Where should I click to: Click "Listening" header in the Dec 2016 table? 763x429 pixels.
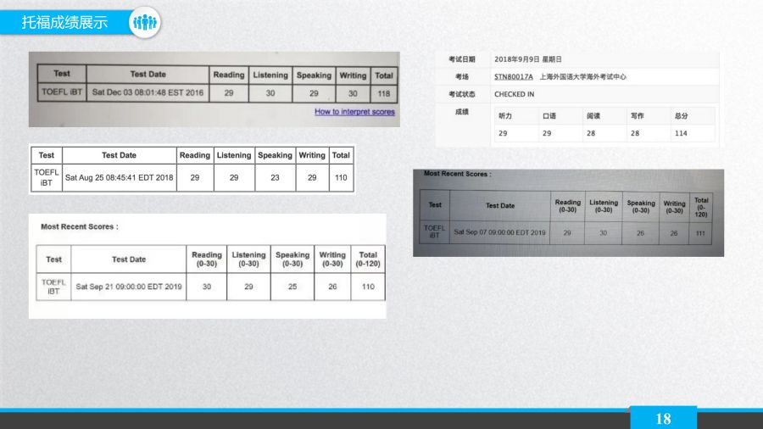coord(270,75)
